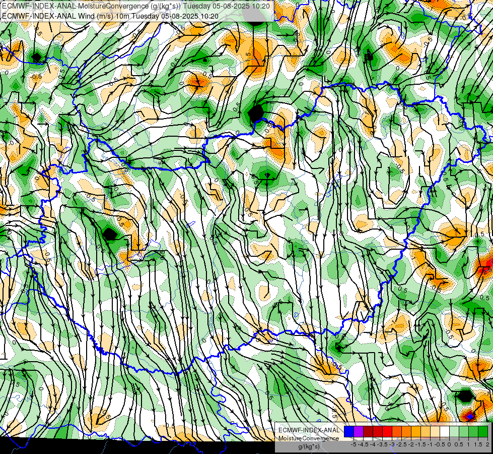Screen dimensions: 493x454
Task: Select the 'ECMWF-INDEX-ANAL' label in the legend box
Action: (x=309, y=430)
